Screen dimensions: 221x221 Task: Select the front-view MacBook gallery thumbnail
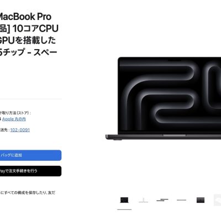coord(124,200)
